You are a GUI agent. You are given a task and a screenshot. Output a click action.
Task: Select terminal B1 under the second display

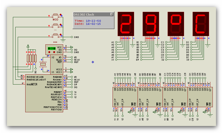[x=141, y=42]
